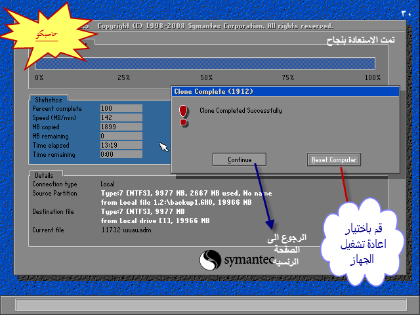Click the 'Source Partition' label
The height and width of the screenshot is (315, 420).
(x=54, y=193)
